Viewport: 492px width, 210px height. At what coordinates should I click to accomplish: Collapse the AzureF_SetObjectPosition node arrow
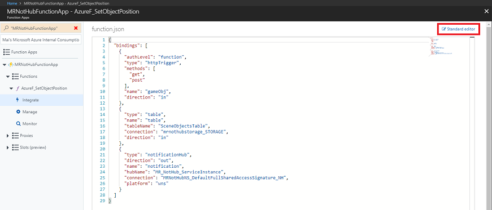[11, 88]
